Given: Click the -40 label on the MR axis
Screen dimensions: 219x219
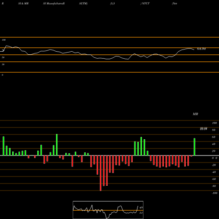Looking at the screenshot, I should [214, 172].
